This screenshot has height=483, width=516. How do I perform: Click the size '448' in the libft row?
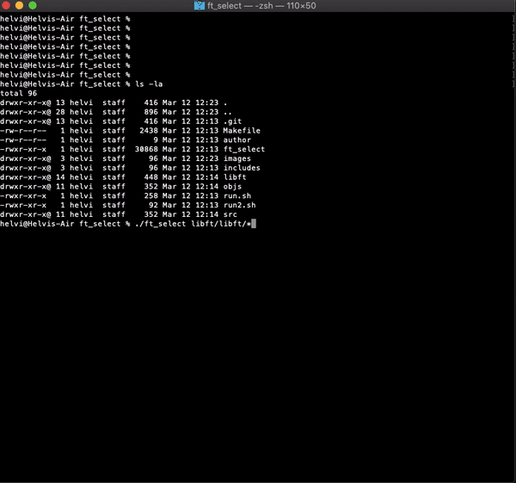point(150,176)
